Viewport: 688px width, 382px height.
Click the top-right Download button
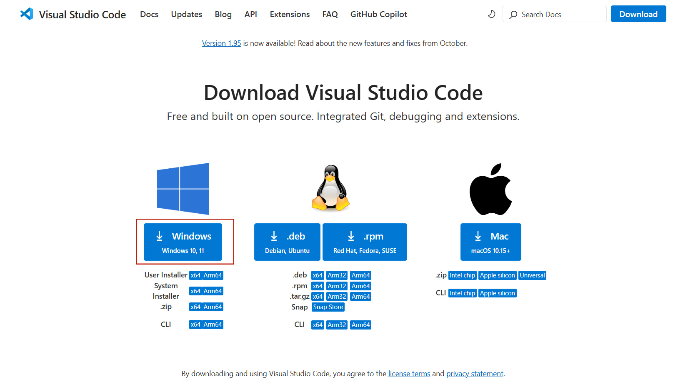click(x=638, y=14)
